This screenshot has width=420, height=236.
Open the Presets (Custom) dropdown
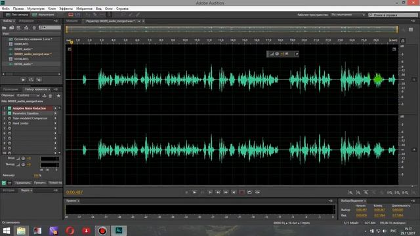tap(28, 96)
